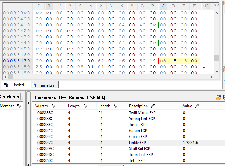Click the hex editor scroll up arrow
Image resolution: width=225 pixels, height=166 pixels.
(x=217, y=13)
